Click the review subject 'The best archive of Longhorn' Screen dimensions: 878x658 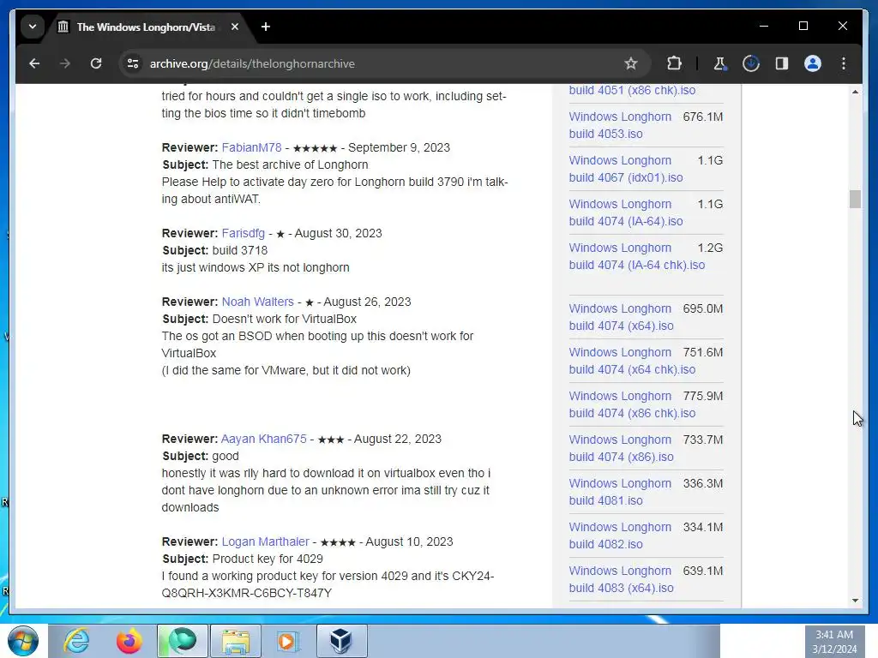[290, 165]
